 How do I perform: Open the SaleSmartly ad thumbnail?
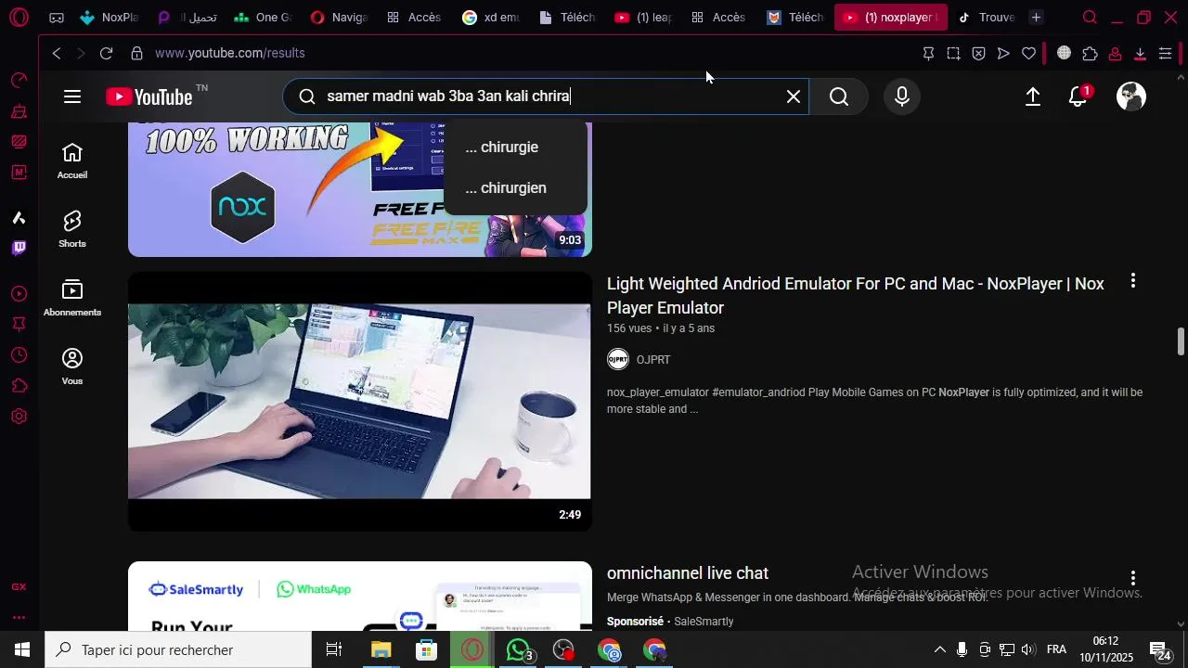tap(360, 597)
